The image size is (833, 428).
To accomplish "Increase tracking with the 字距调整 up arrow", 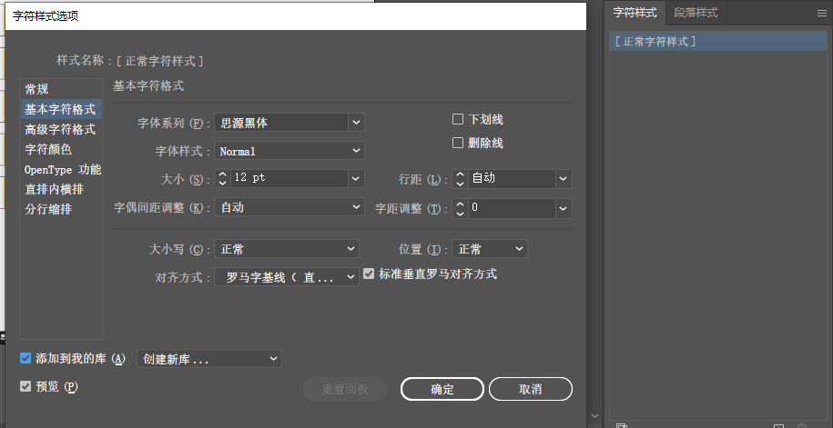I will click(460, 204).
